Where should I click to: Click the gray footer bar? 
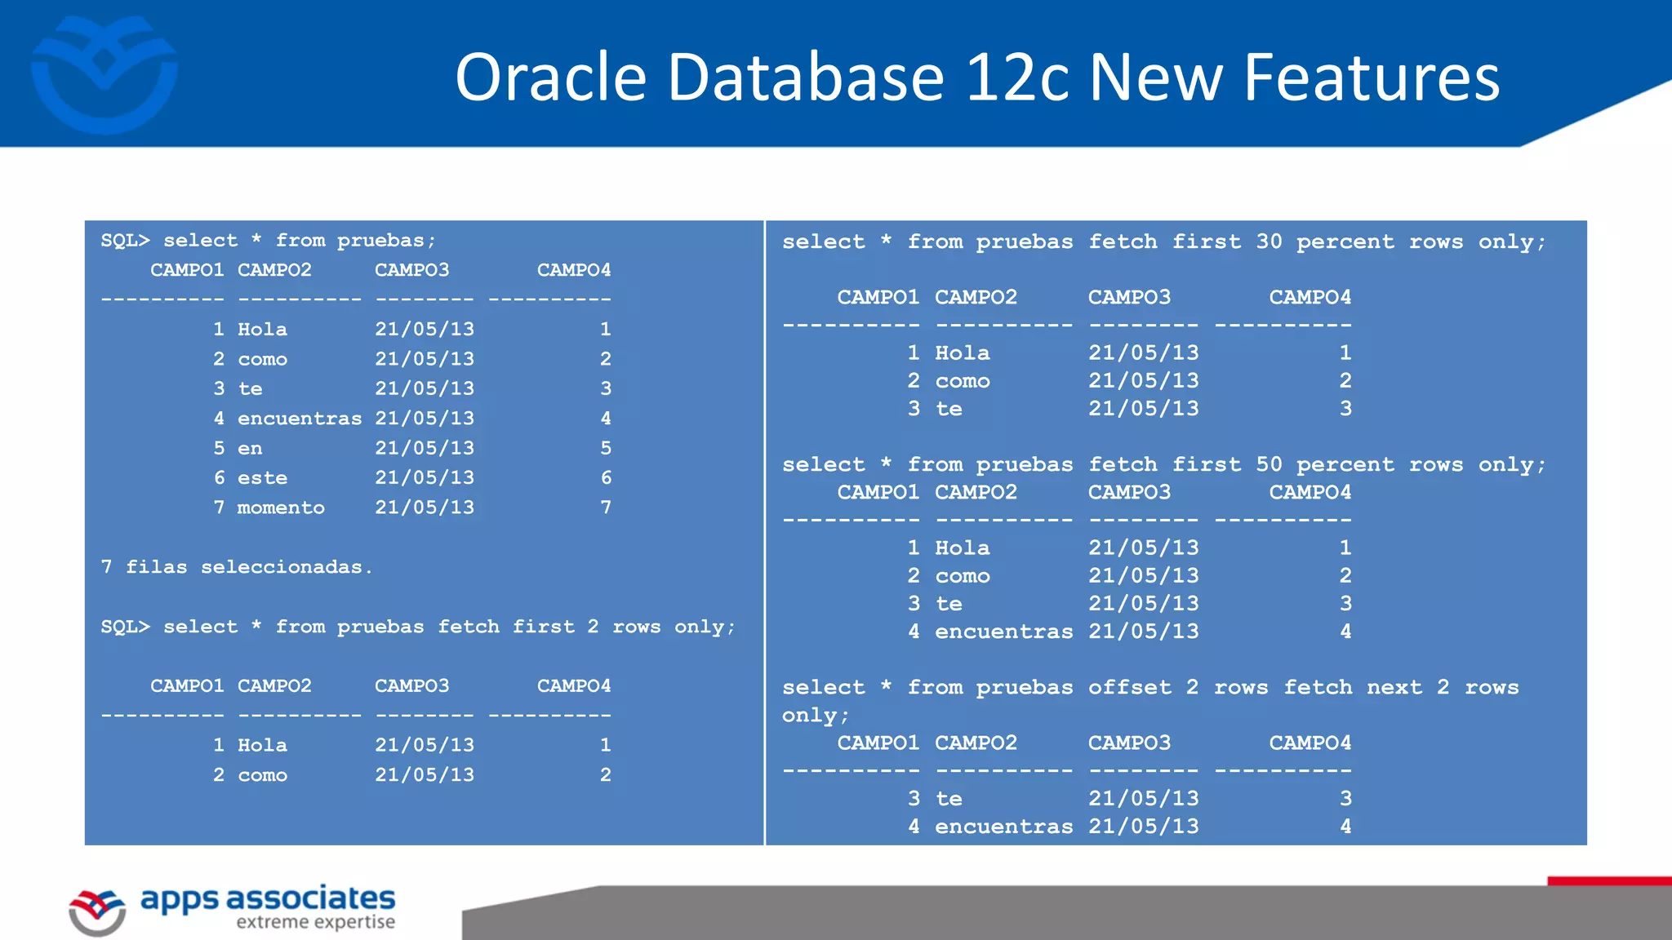point(1061,914)
